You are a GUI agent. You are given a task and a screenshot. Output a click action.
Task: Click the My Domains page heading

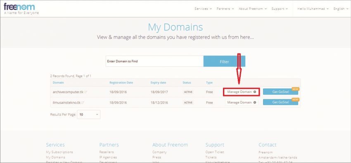tap(175, 27)
